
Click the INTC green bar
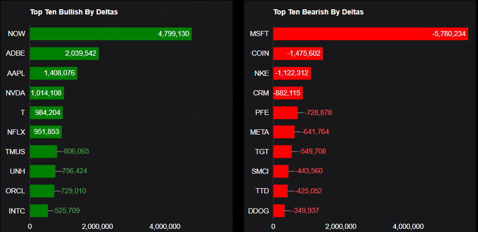pyautogui.click(x=39, y=210)
